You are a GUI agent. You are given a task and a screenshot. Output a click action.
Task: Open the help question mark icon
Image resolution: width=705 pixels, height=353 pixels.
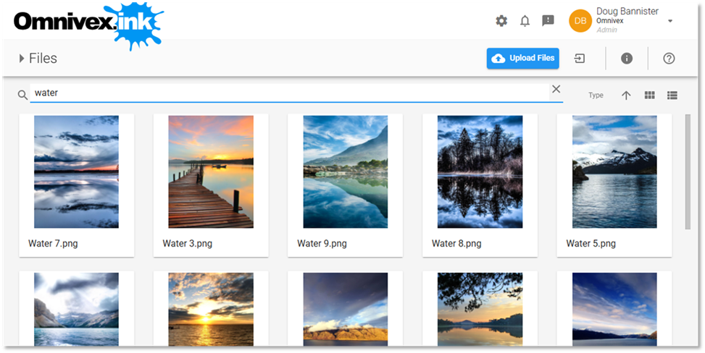pyautogui.click(x=669, y=59)
